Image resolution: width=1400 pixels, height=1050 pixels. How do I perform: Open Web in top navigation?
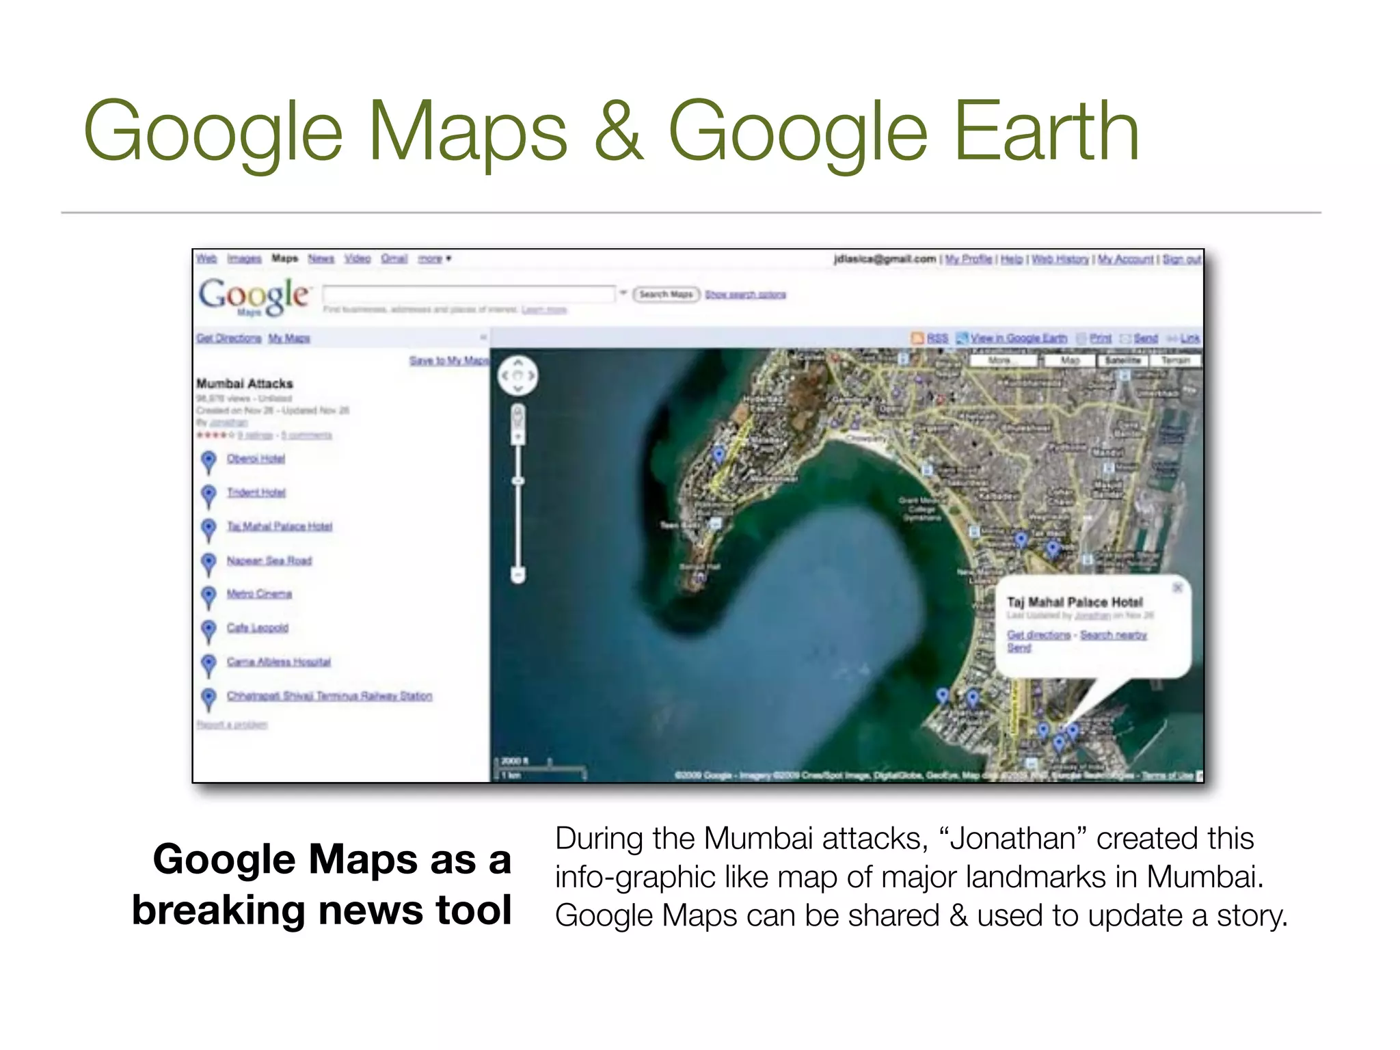(206, 258)
